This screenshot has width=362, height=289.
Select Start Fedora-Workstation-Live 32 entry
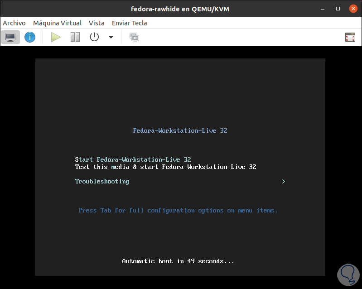[133, 159]
